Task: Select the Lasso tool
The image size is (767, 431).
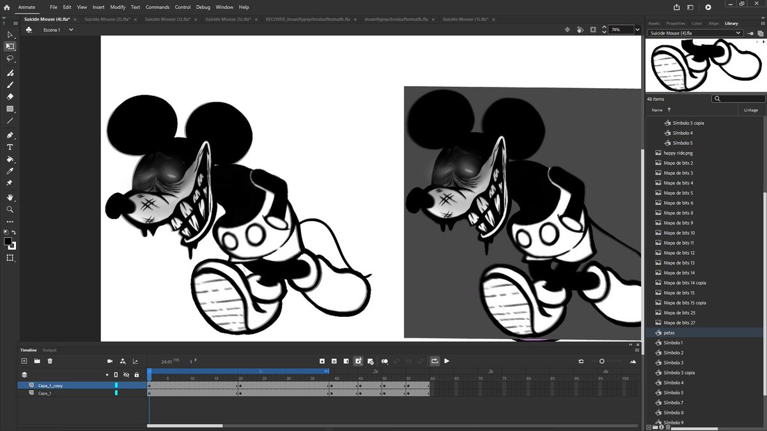Action: pos(10,59)
